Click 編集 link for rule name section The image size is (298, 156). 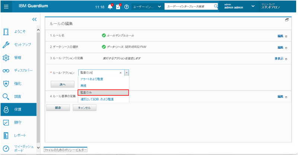point(280,36)
